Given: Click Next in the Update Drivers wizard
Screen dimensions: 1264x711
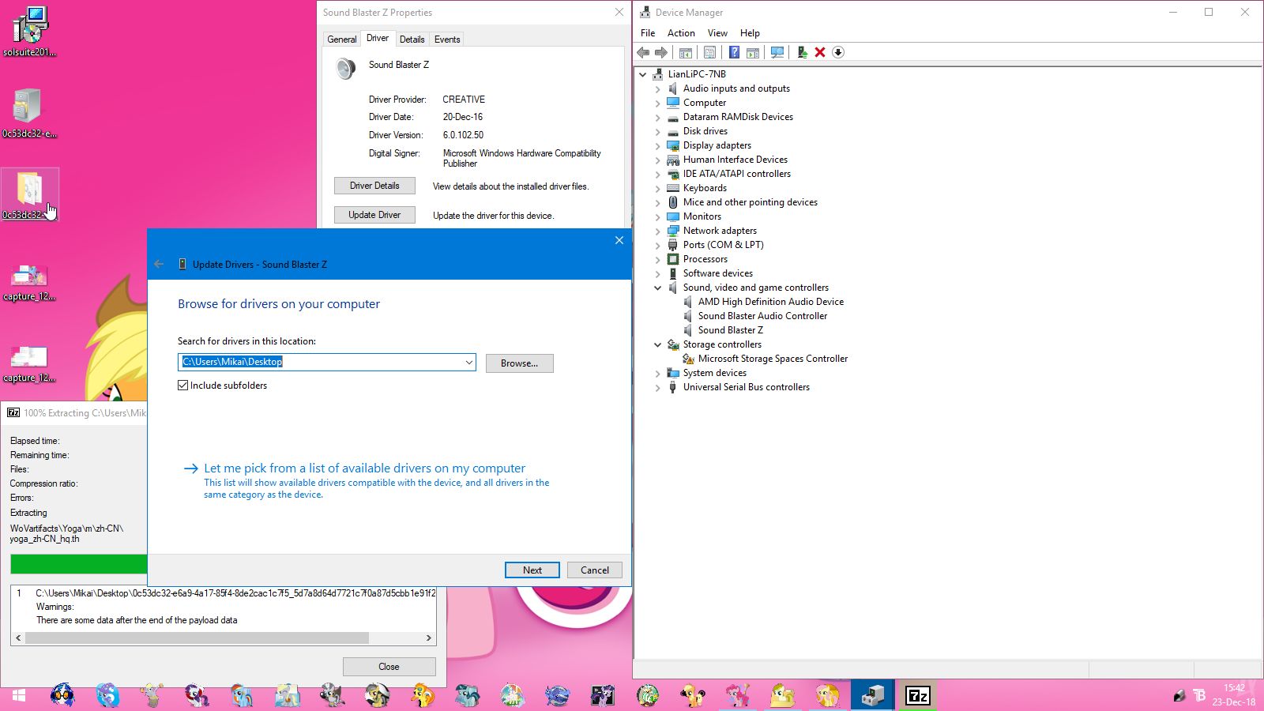Looking at the screenshot, I should (x=532, y=570).
